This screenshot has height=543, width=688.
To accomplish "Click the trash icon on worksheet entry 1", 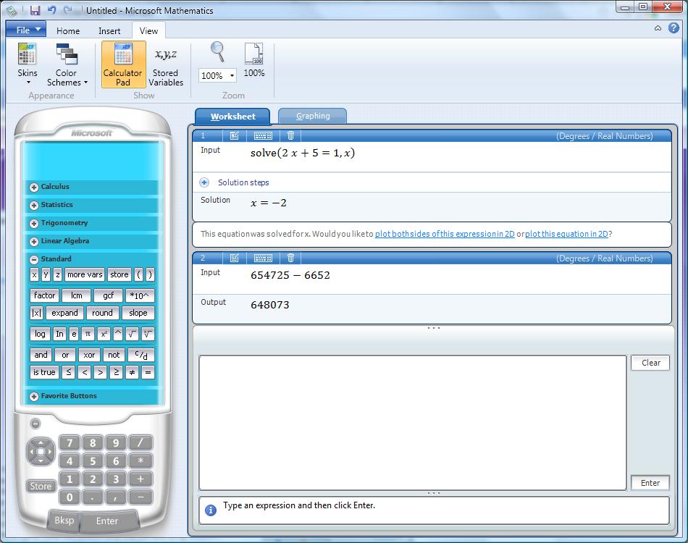I will [x=290, y=135].
